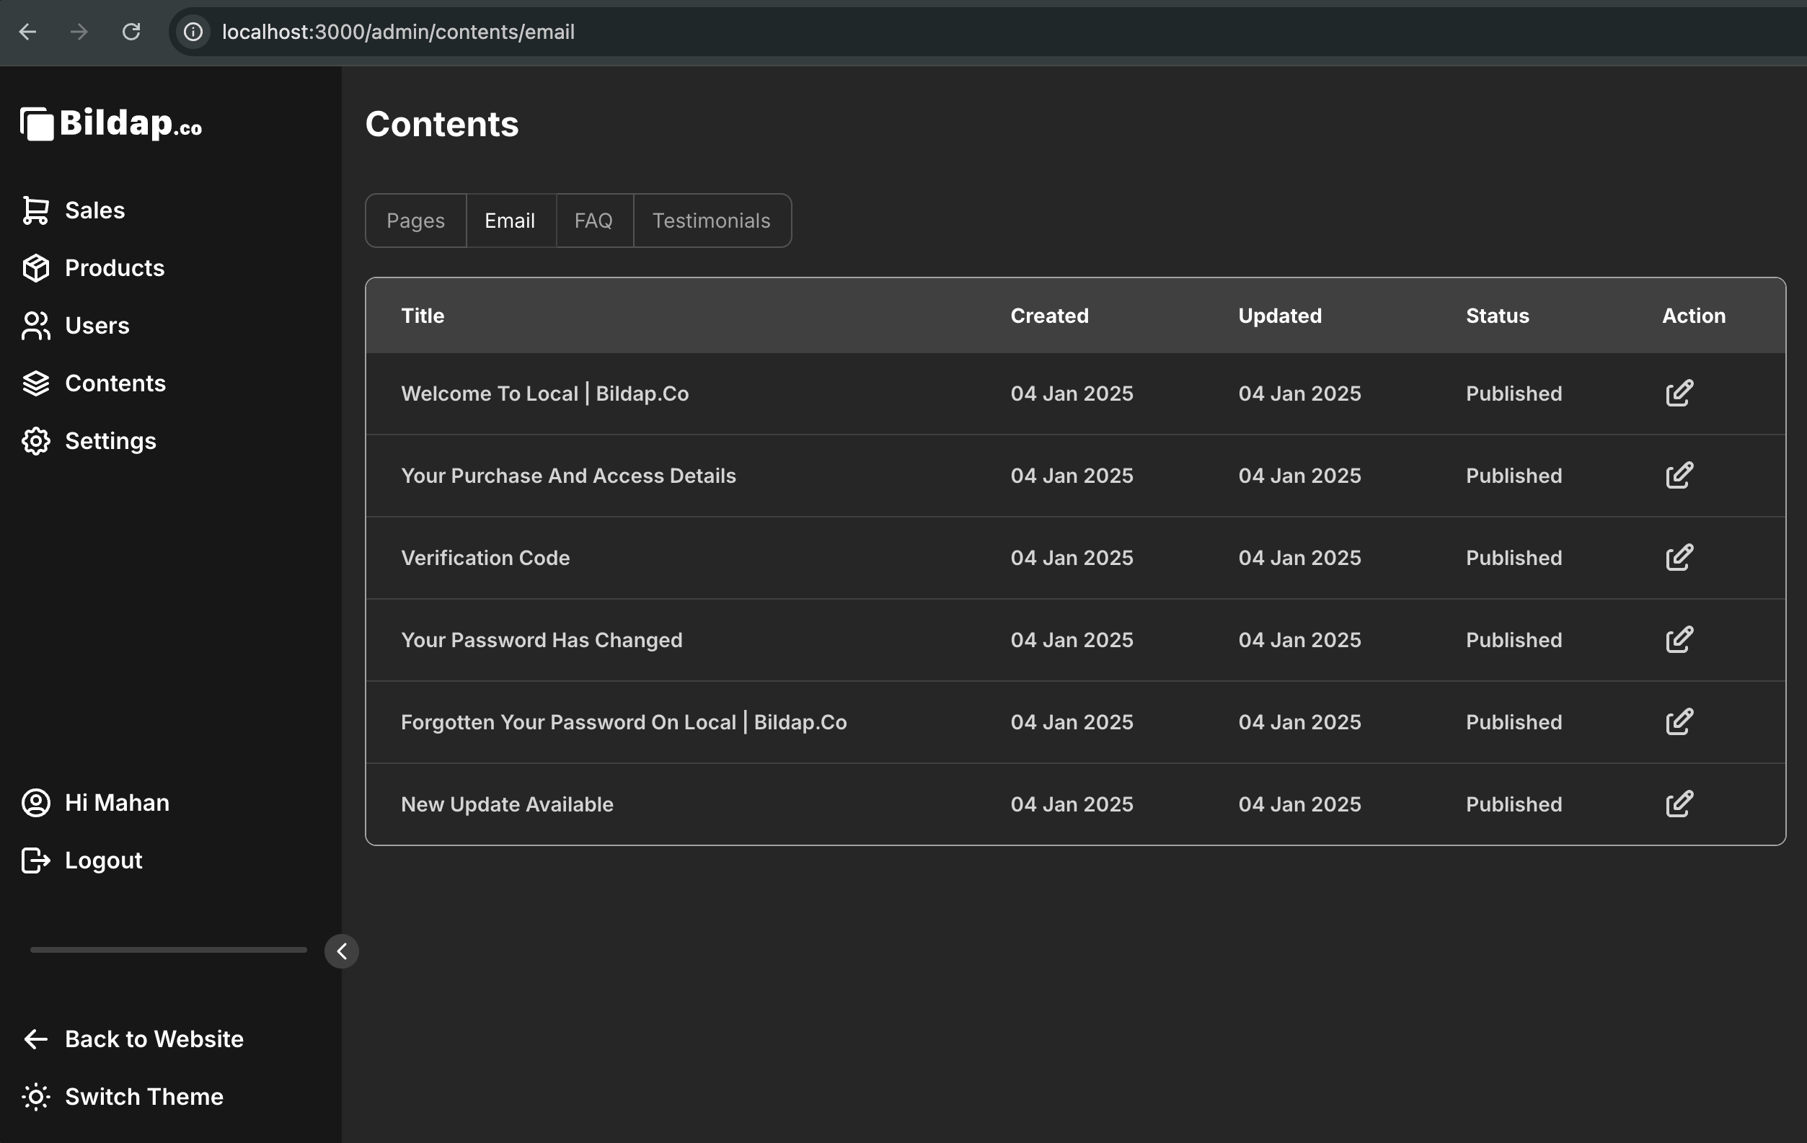Edit Your Password Has Changed email
This screenshot has height=1143, width=1807.
[x=1679, y=640]
